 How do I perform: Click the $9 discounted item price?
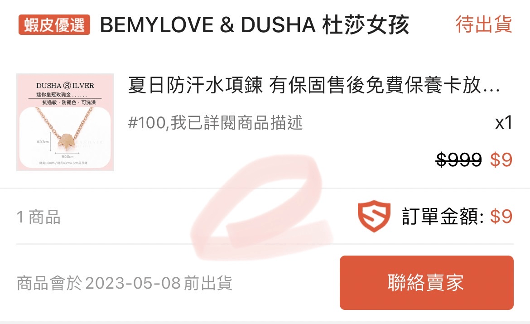click(x=501, y=160)
